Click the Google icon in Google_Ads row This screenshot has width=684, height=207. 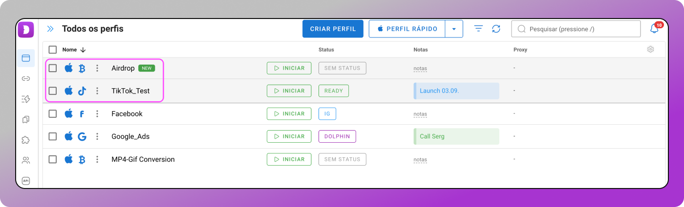[x=82, y=136]
